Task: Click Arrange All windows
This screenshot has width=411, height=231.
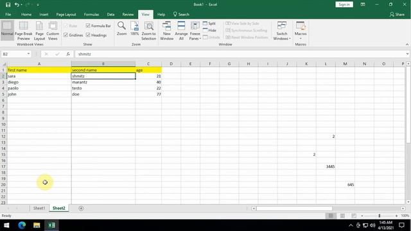Action: point(181,30)
